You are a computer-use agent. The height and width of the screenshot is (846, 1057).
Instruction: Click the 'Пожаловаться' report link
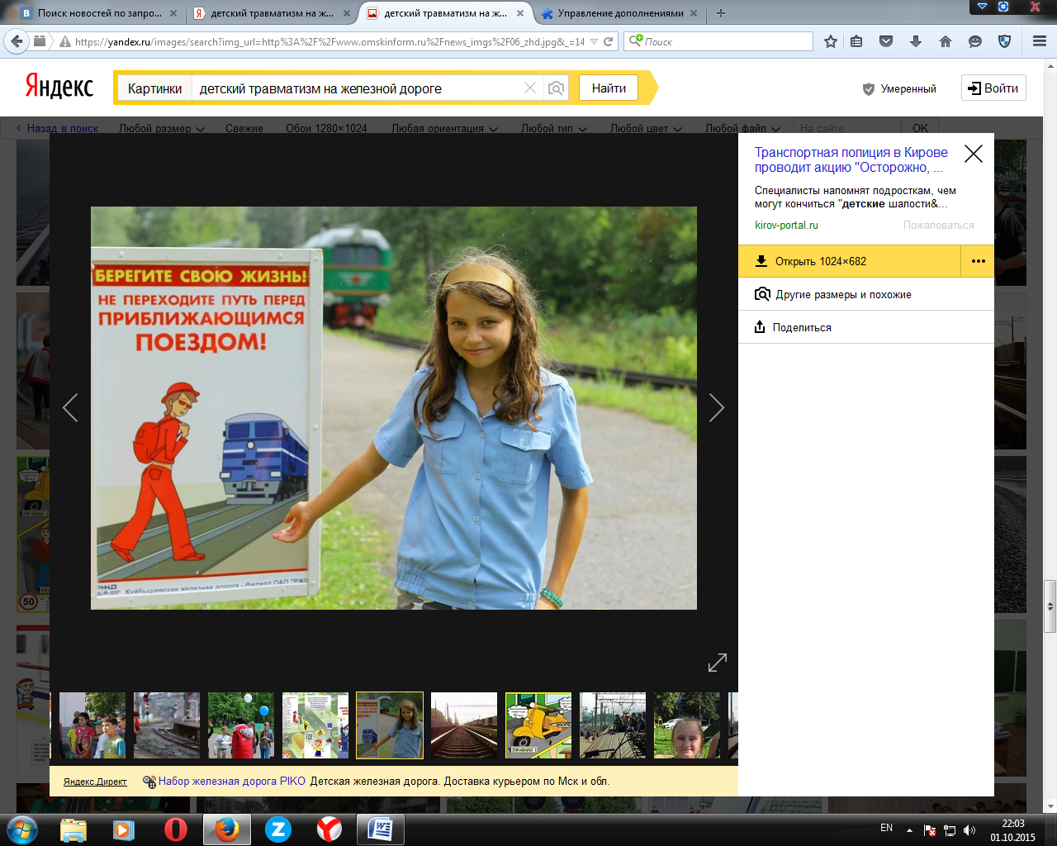pyautogui.click(x=939, y=225)
